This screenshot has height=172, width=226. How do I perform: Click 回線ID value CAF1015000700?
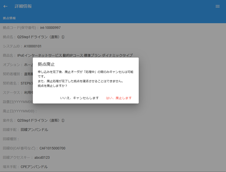[x=52, y=148]
